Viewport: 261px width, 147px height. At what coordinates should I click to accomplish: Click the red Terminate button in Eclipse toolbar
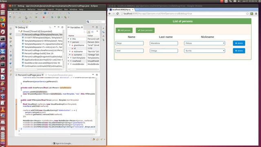[44, 17]
